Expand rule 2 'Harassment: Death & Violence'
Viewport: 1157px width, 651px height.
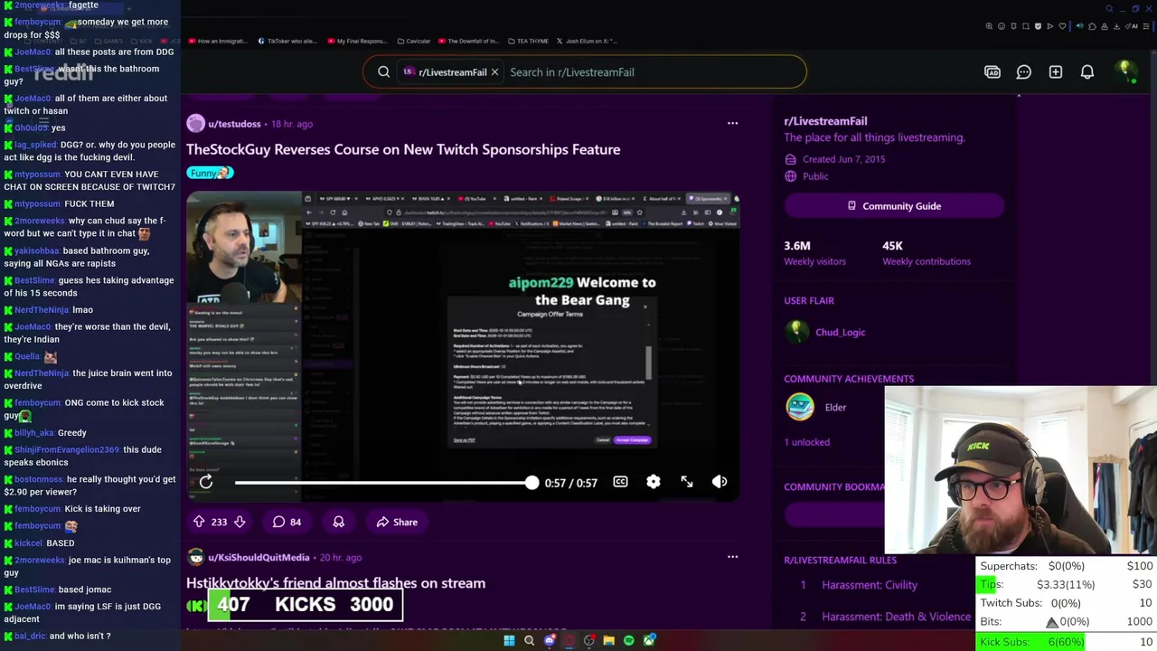pos(896,617)
